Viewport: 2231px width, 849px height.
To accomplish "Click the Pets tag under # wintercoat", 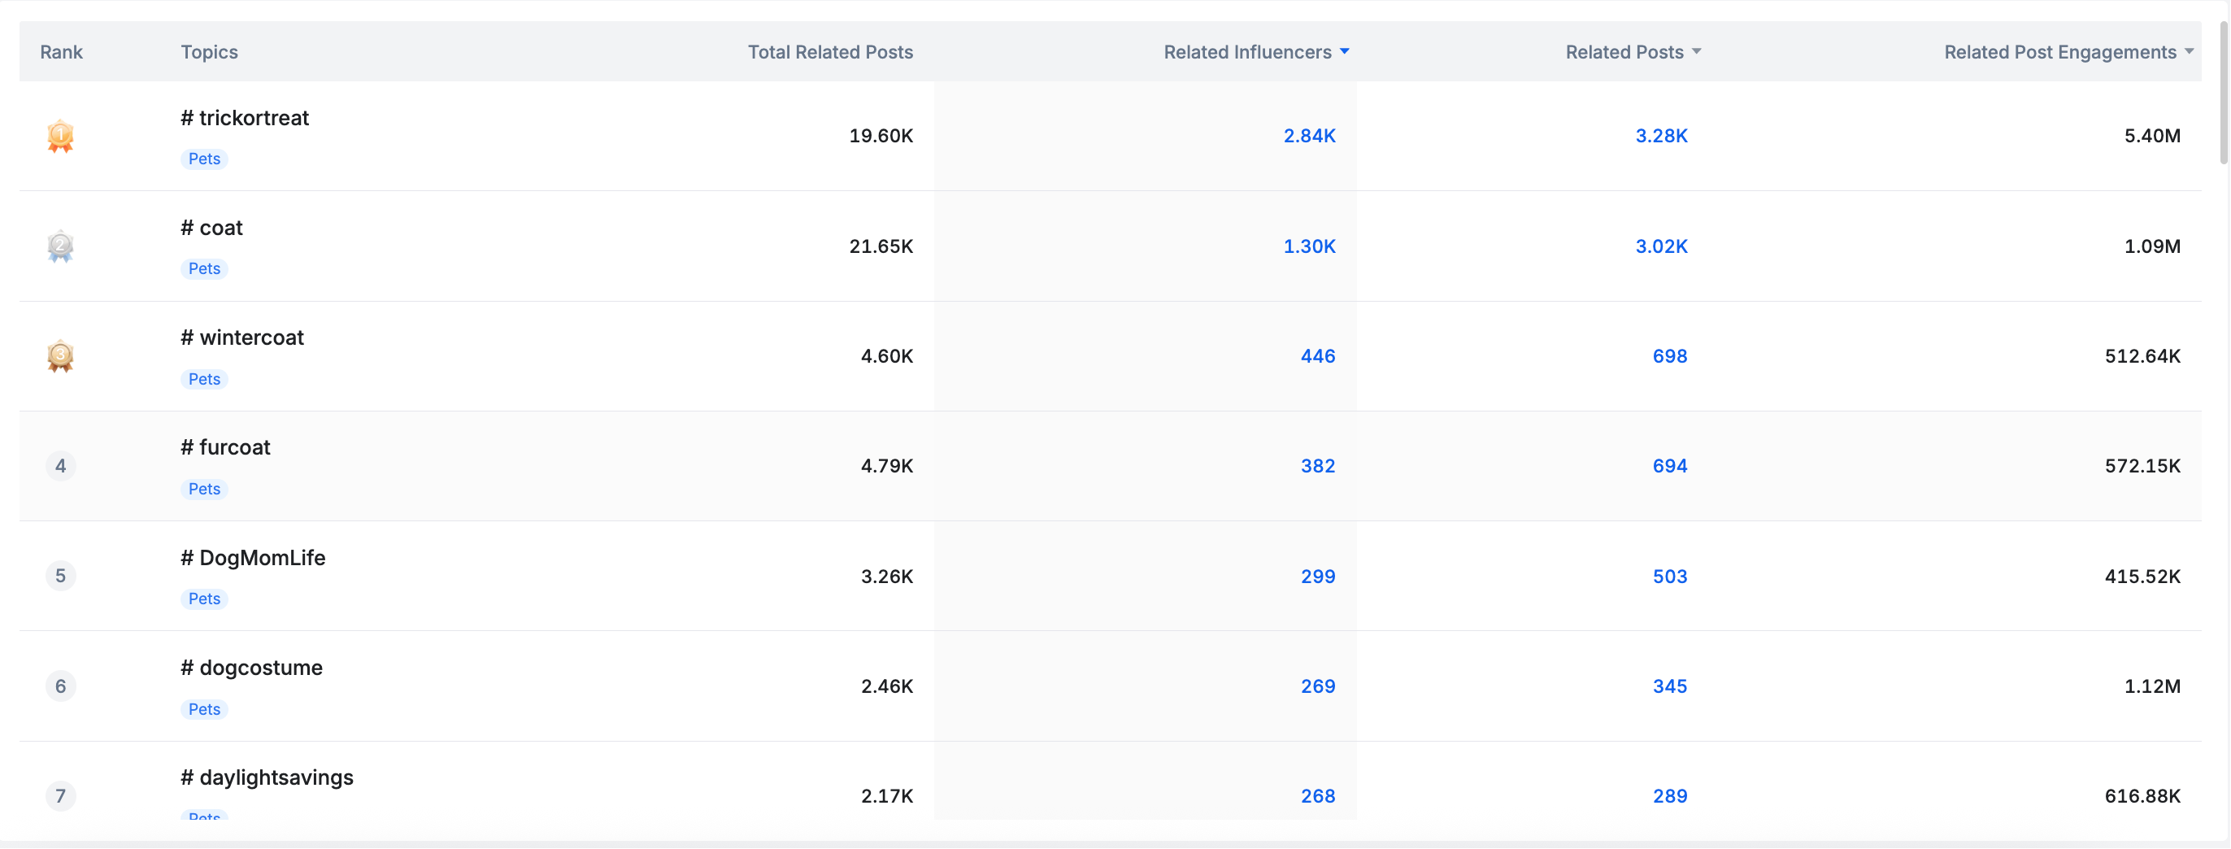I will pos(204,380).
